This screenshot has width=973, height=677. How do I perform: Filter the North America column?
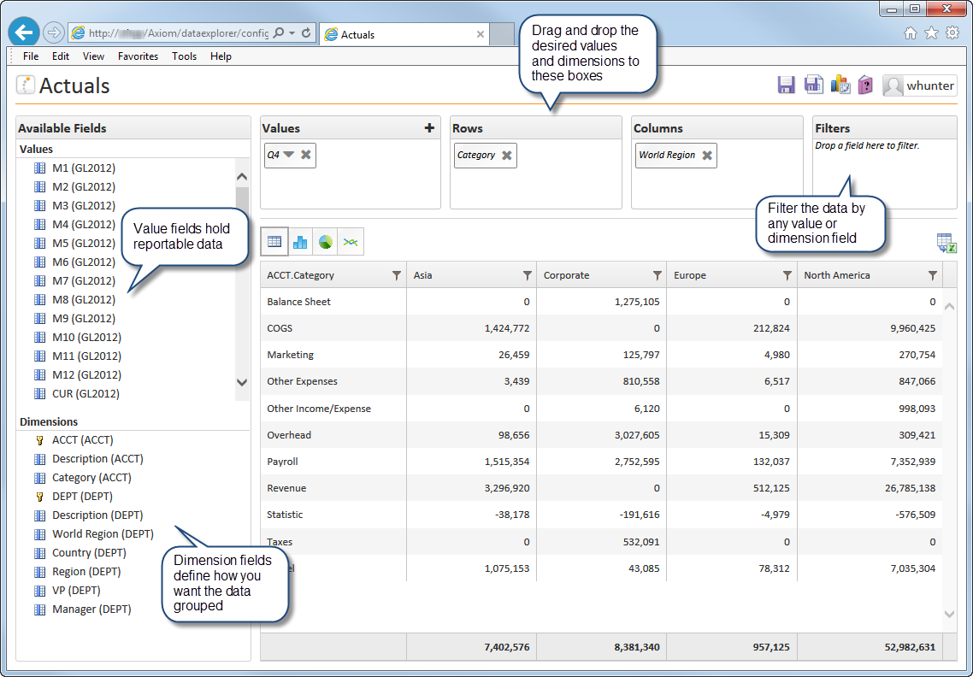click(x=933, y=275)
